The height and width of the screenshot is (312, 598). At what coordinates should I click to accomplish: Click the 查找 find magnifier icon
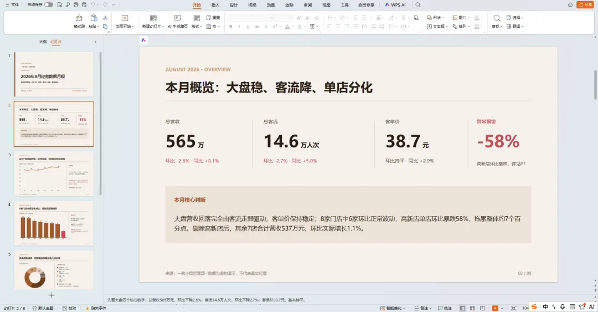point(497,18)
